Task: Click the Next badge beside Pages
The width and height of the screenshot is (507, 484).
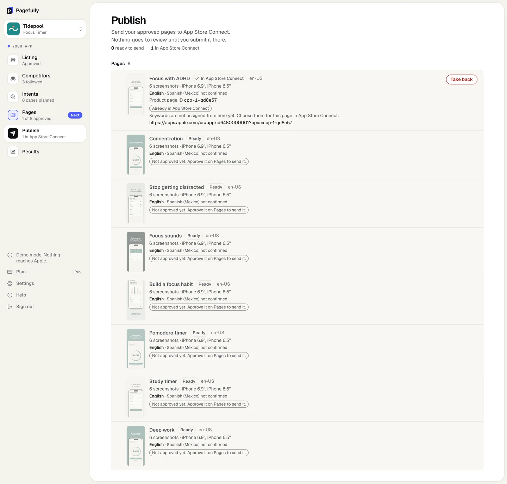Action: 75,115
